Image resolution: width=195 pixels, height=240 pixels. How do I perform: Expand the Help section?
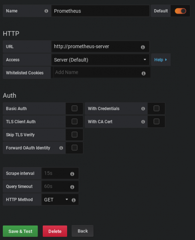click(x=161, y=60)
